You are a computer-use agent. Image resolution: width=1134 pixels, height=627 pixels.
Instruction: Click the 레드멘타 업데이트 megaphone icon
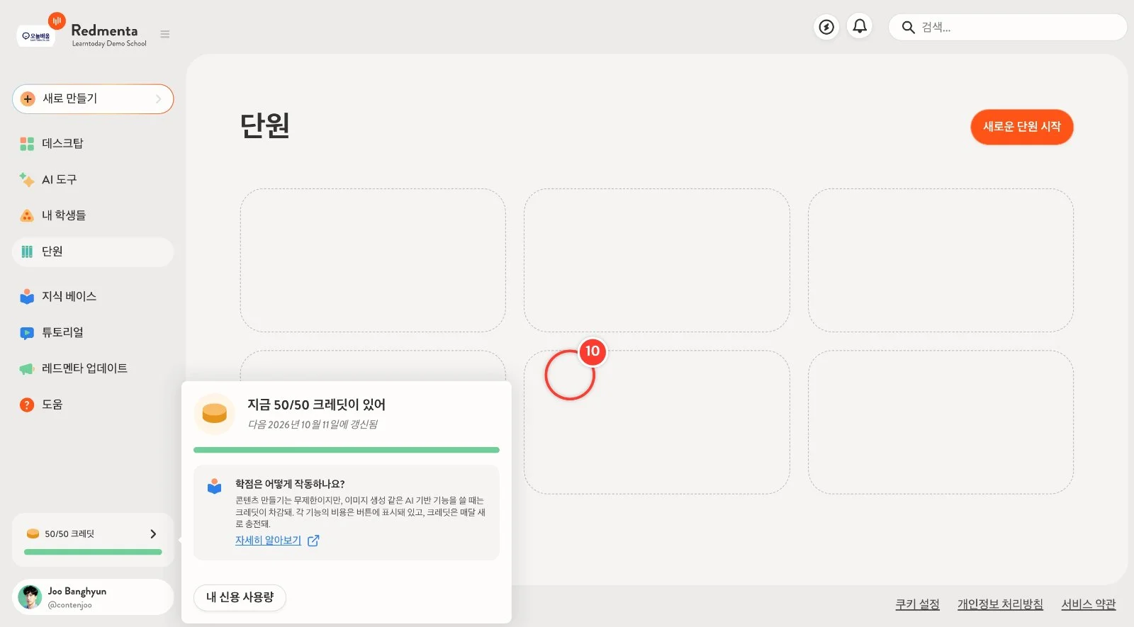point(27,369)
